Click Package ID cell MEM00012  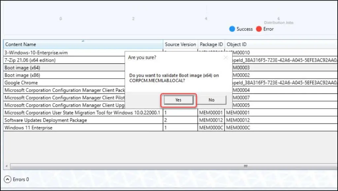(x=211, y=120)
